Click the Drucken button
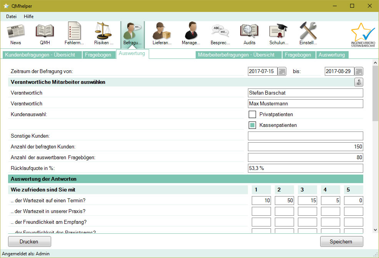379x258 pixels. (29, 241)
